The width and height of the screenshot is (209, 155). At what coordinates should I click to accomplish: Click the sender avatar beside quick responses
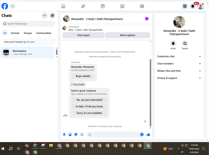(65, 115)
